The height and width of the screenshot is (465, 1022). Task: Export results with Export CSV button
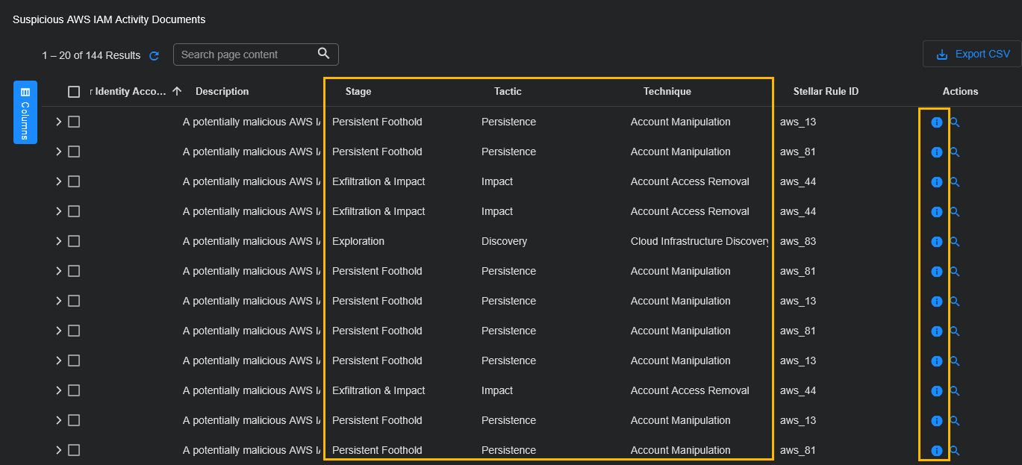click(x=972, y=54)
